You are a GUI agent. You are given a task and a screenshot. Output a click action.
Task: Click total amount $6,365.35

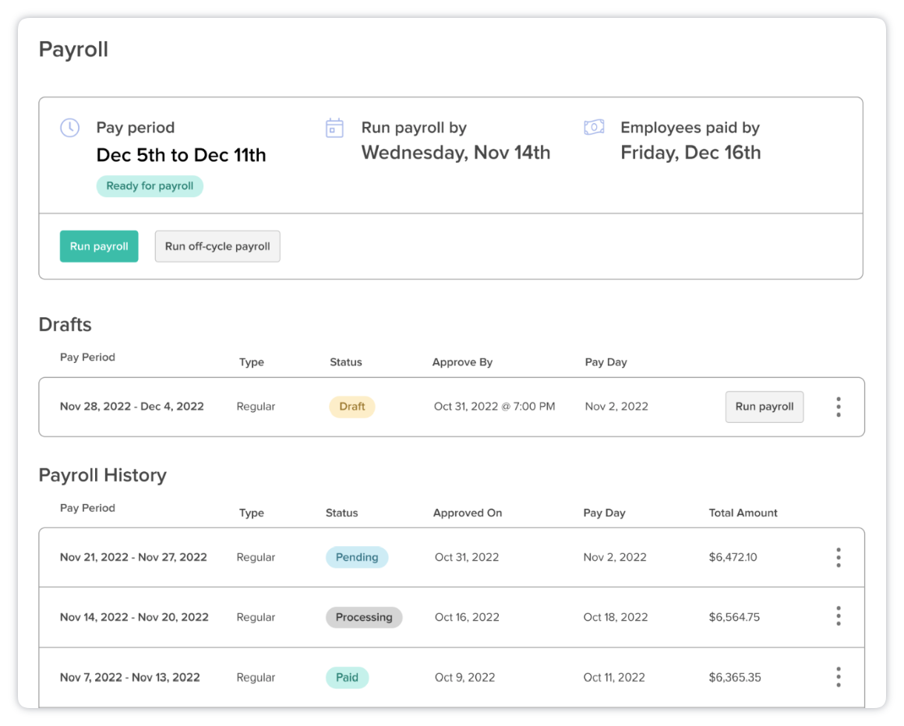(734, 678)
